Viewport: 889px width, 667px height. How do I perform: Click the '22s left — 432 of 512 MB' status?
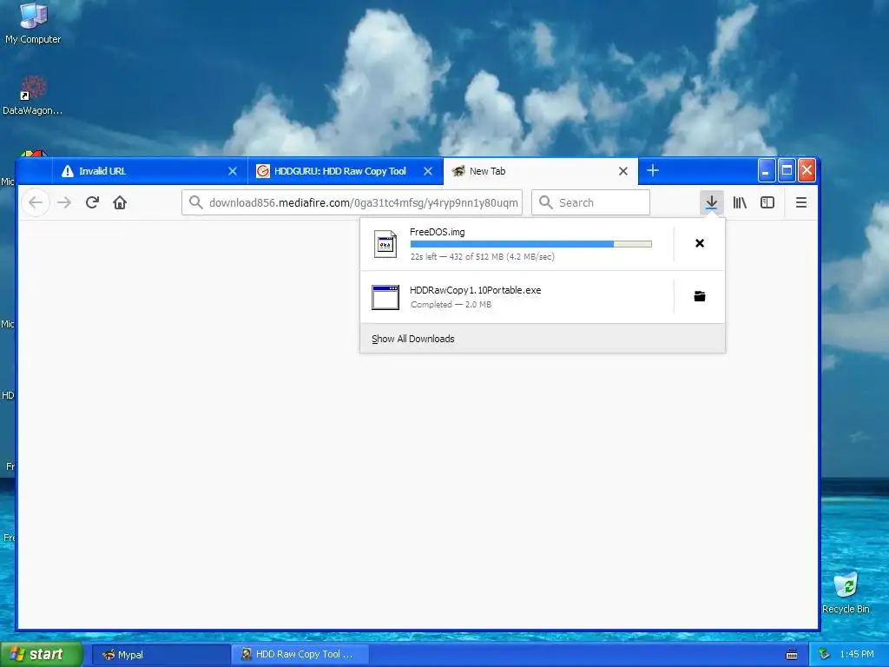(x=482, y=256)
